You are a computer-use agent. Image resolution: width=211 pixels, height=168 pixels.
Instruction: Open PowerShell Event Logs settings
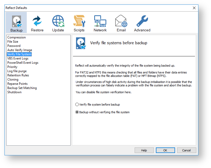[x=23, y=63]
